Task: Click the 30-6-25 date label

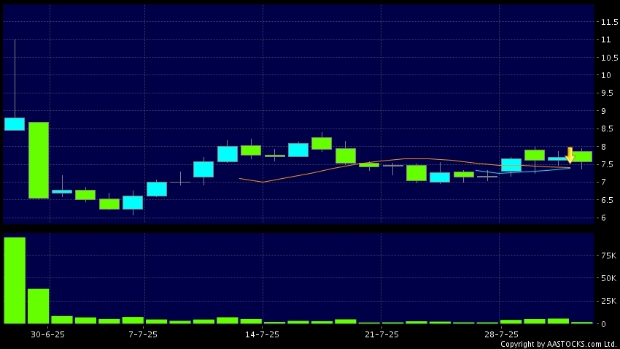Action: pos(47,334)
